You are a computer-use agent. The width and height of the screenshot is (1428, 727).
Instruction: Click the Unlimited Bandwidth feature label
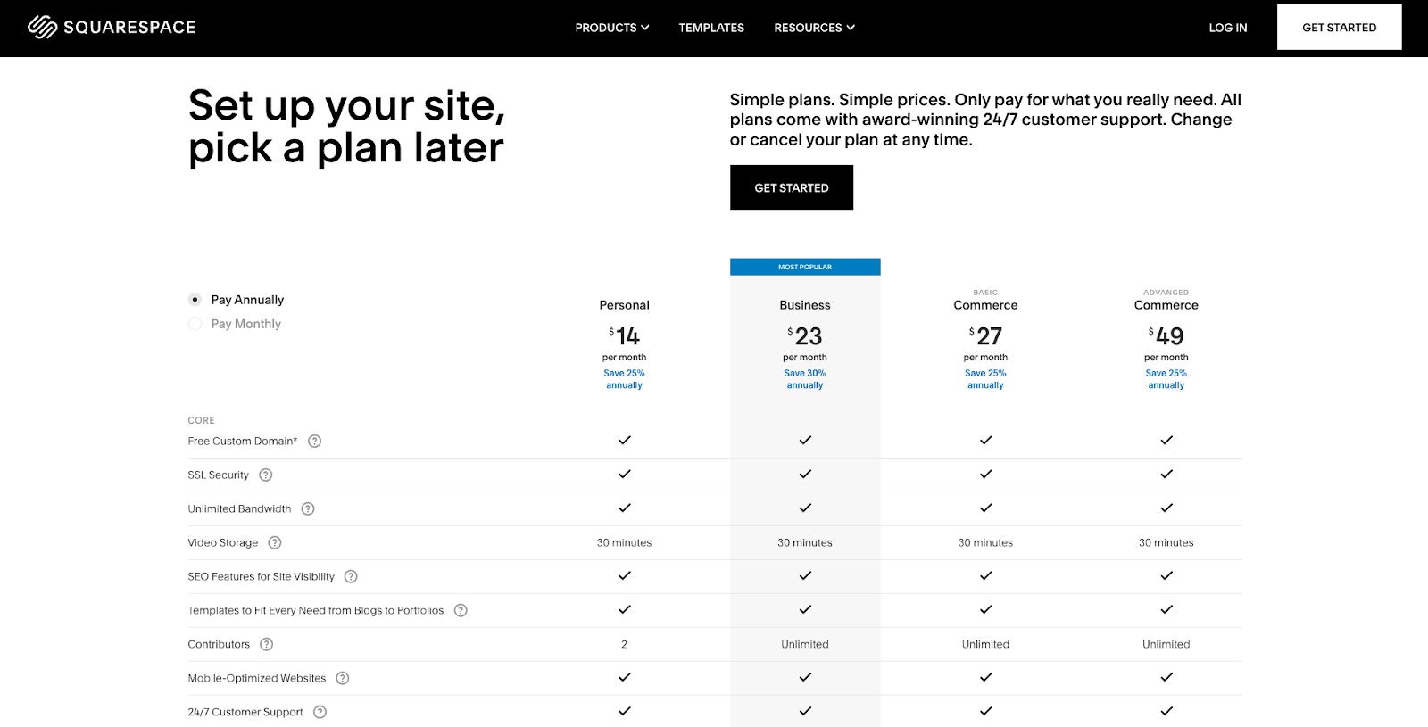click(x=239, y=508)
